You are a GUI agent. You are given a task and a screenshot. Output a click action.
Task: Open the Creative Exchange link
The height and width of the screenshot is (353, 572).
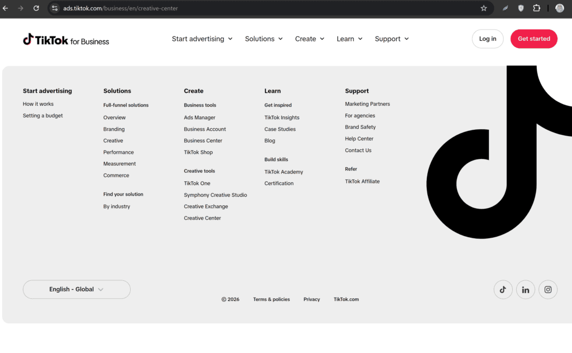point(206,206)
